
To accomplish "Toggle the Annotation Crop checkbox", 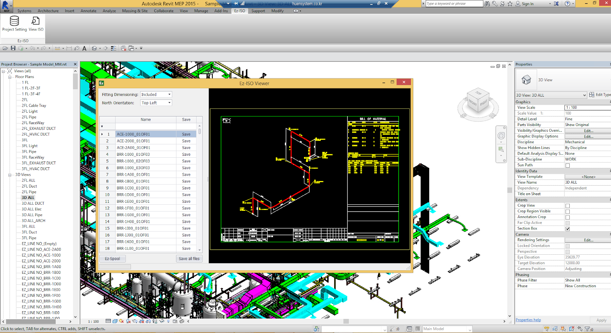I will (567, 217).
